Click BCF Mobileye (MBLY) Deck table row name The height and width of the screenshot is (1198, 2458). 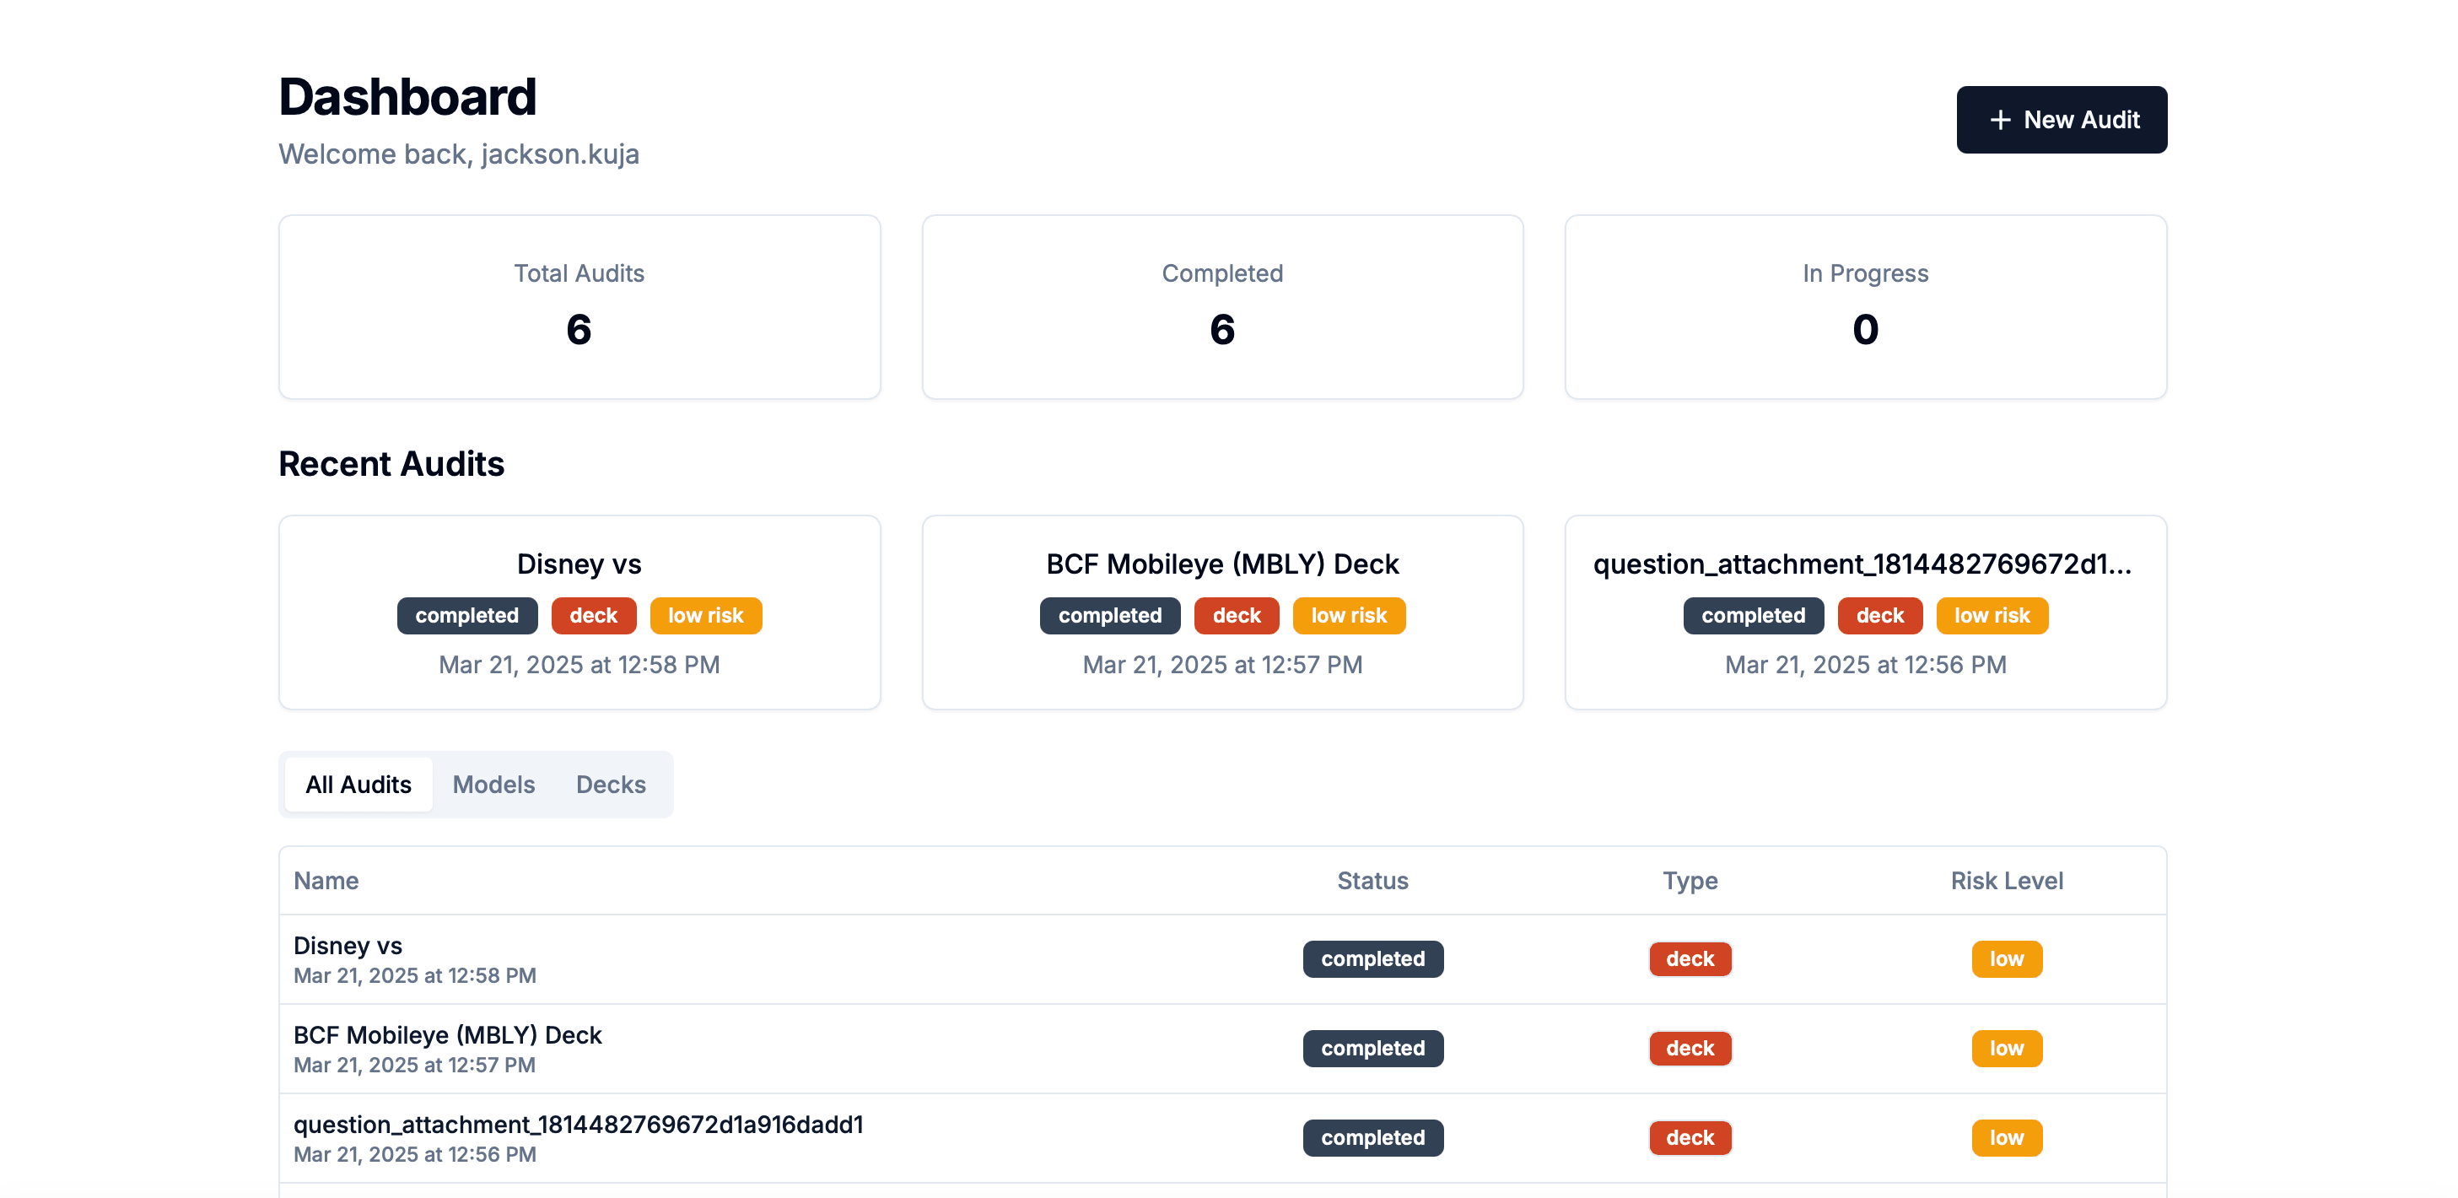click(x=448, y=1036)
